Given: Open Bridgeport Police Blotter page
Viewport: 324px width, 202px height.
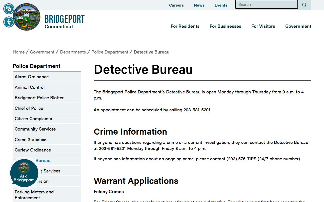Looking at the screenshot, I should pyautogui.click(x=47, y=98).
